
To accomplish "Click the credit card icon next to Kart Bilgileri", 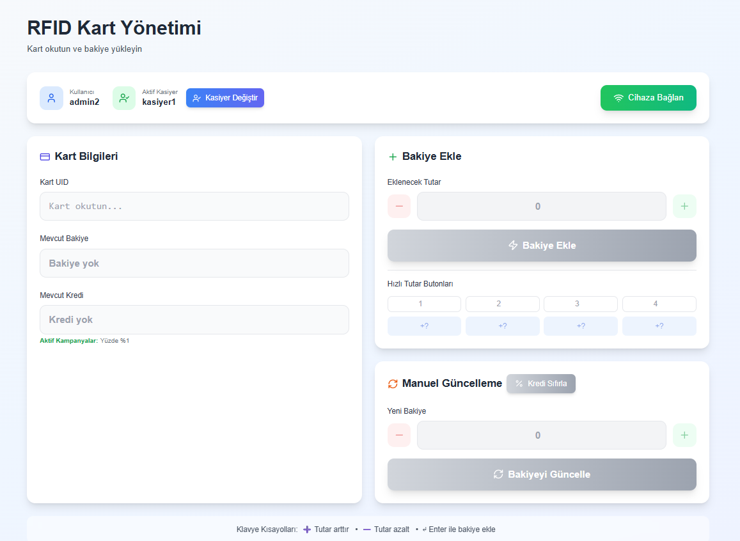I will tap(45, 157).
